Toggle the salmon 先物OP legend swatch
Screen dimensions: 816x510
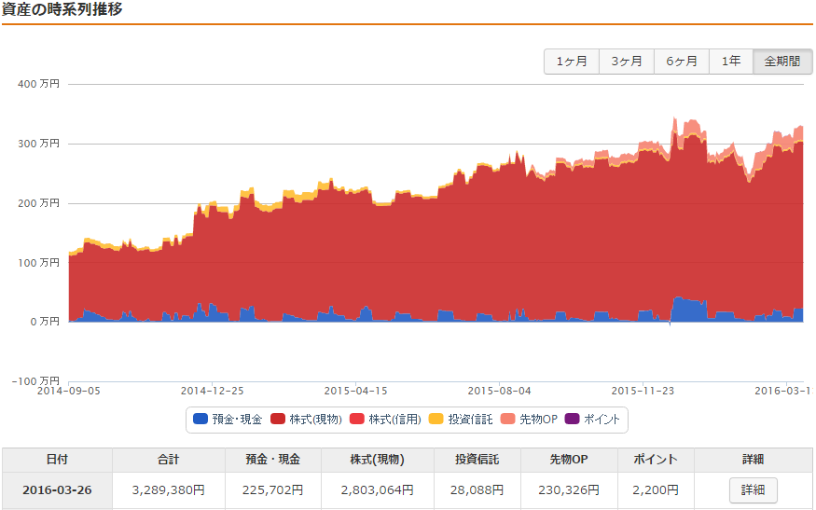coord(508,419)
